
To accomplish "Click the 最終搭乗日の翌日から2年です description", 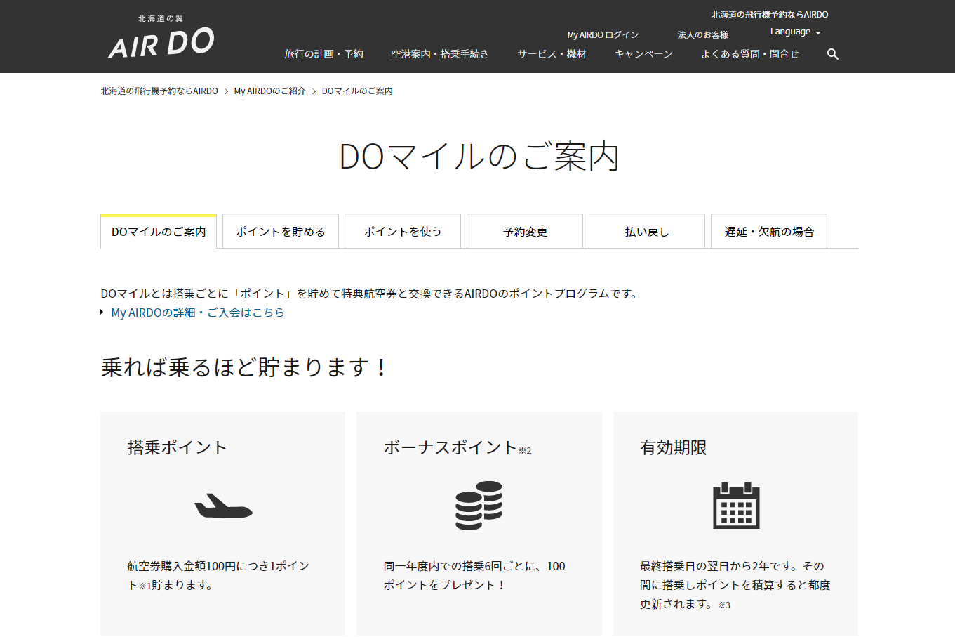I will (x=735, y=585).
